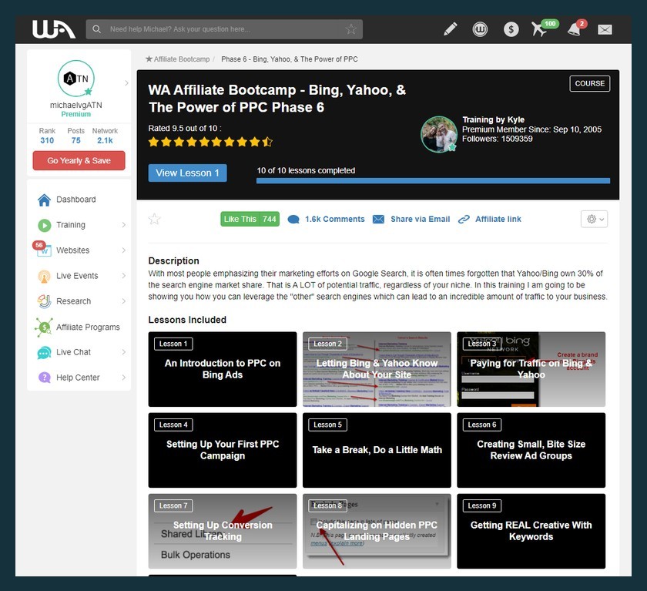Click the Affiliate link text
Viewport: 647px width, 591px height.
498,219
